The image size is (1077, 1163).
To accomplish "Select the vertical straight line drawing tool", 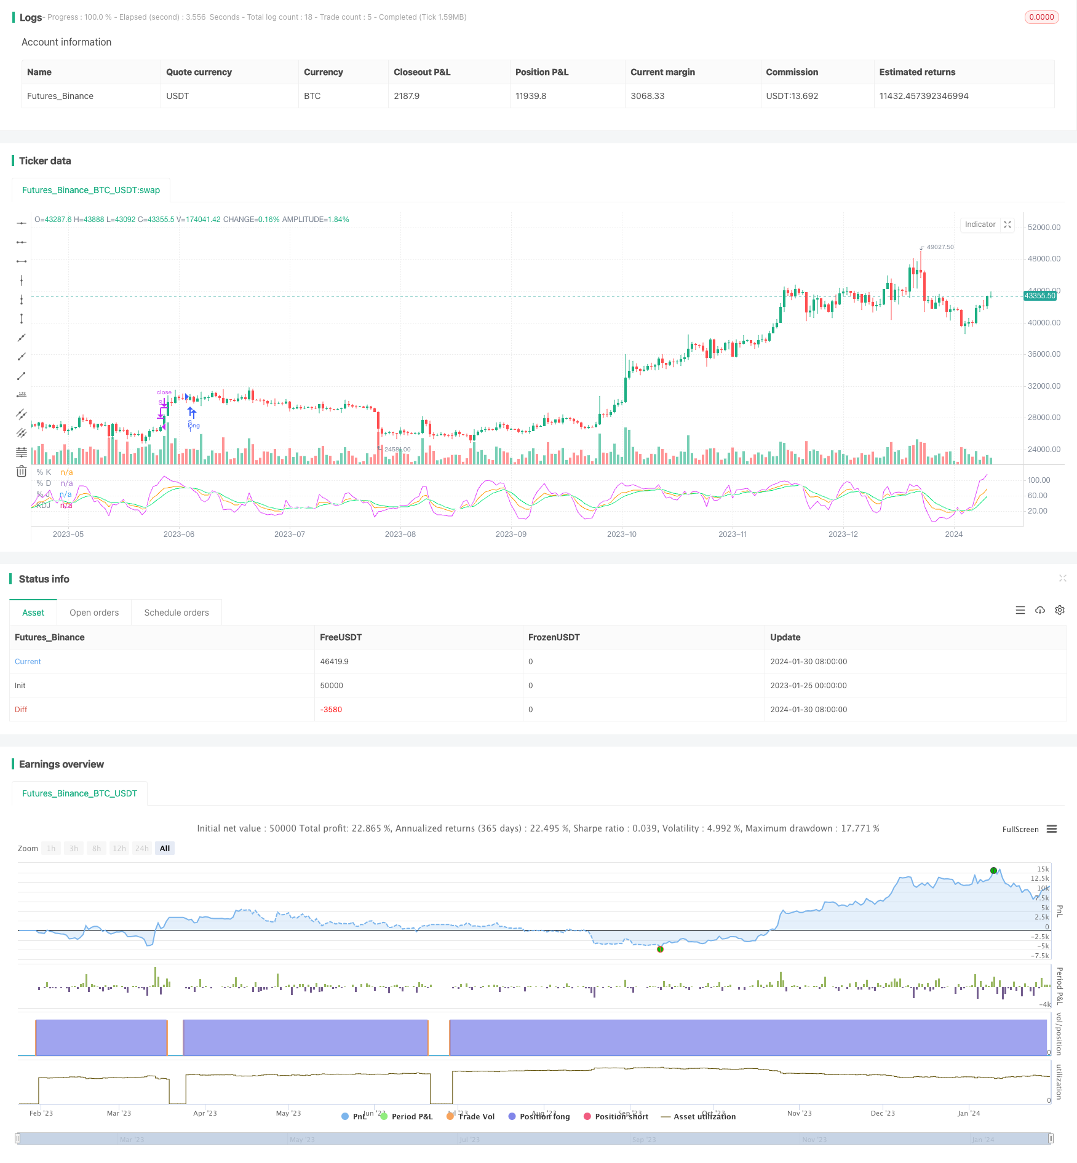I will pos(22,280).
